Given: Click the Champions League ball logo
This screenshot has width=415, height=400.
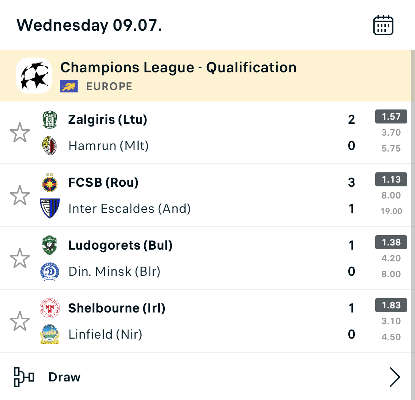Looking at the screenshot, I should click(x=34, y=75).
